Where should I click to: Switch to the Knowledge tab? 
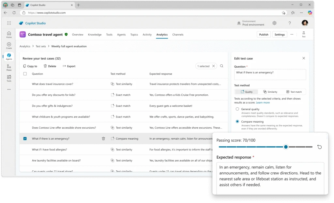tap(95, 34)
